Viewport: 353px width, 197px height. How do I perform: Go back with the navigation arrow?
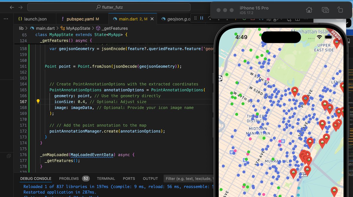point(12,7)
